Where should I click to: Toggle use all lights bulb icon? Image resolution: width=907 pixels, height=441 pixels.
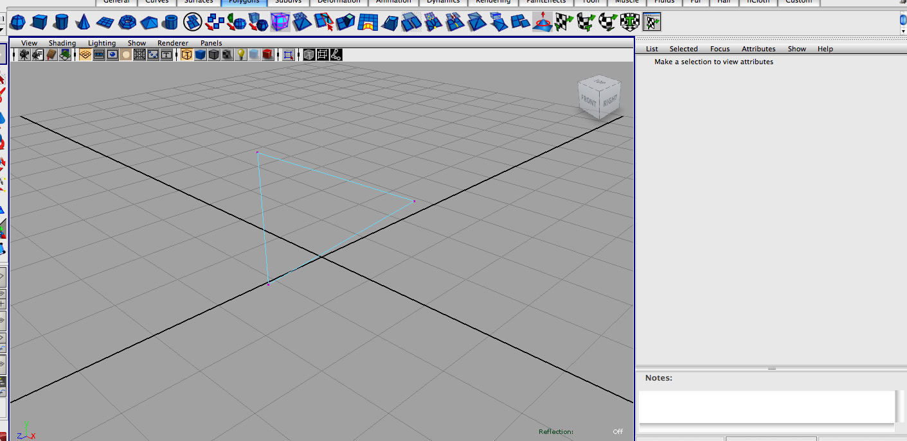(241, 55)
